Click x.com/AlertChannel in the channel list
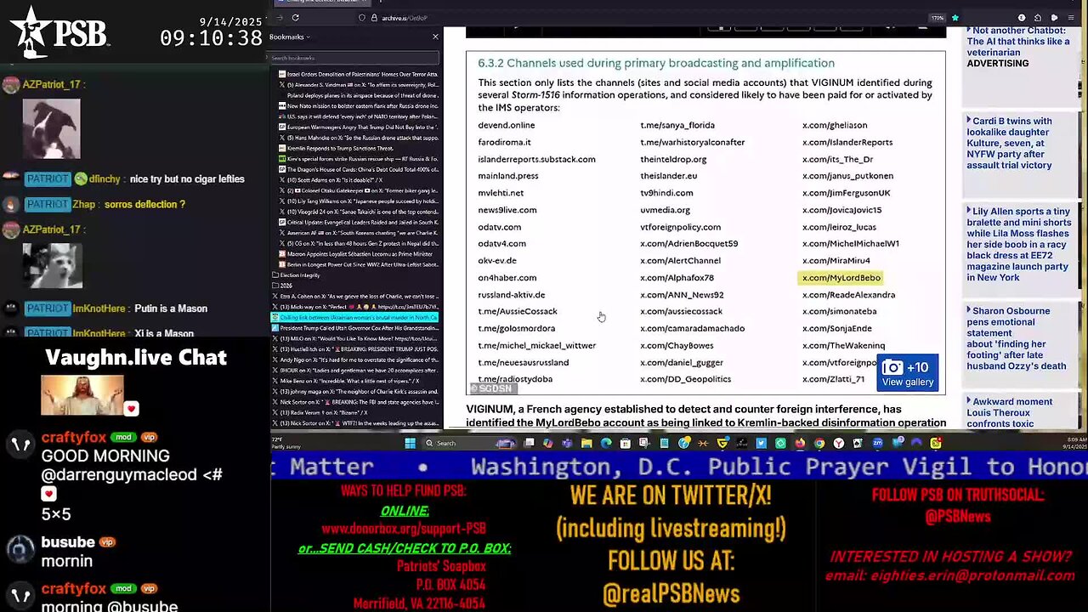 tap(680, 261)
